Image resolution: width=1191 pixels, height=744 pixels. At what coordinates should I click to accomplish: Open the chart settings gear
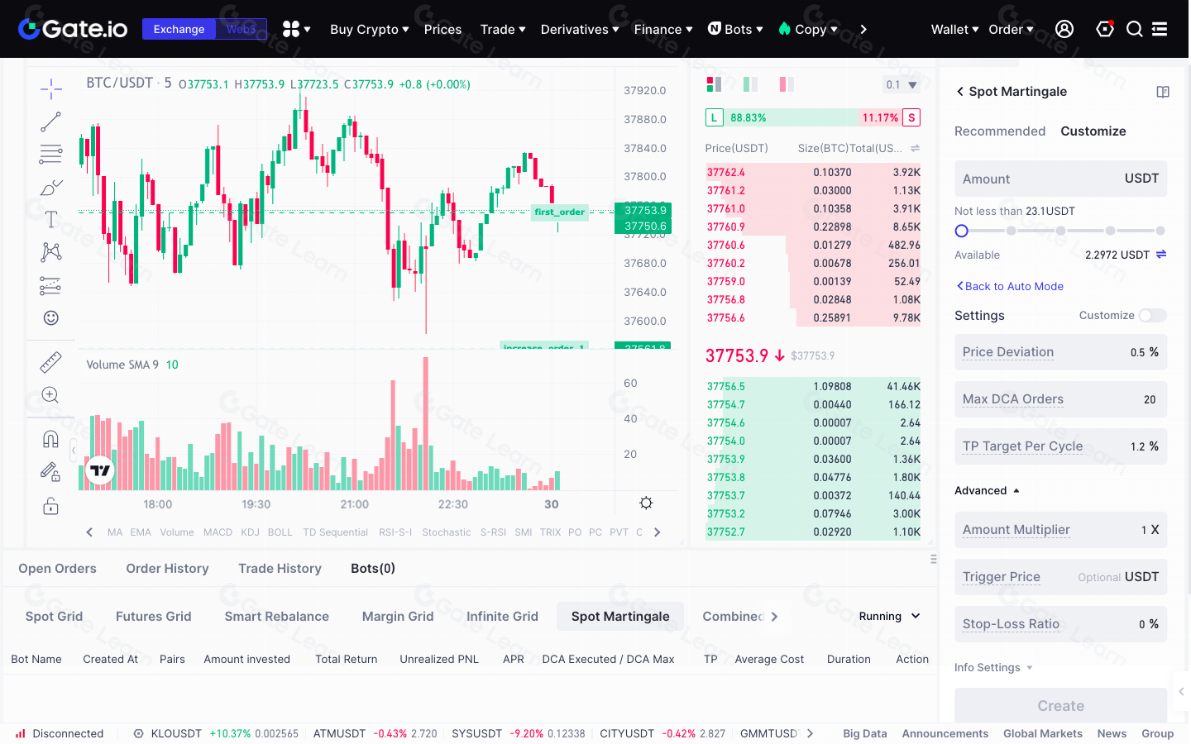(x=646, y=503)
